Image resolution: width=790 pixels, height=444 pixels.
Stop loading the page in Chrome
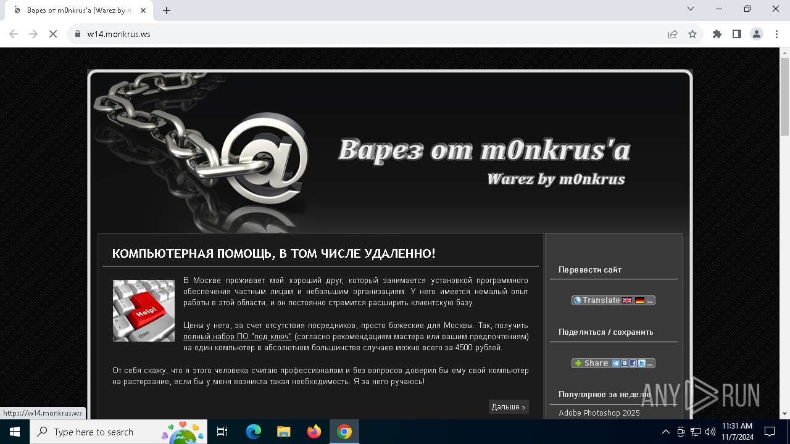53,34
